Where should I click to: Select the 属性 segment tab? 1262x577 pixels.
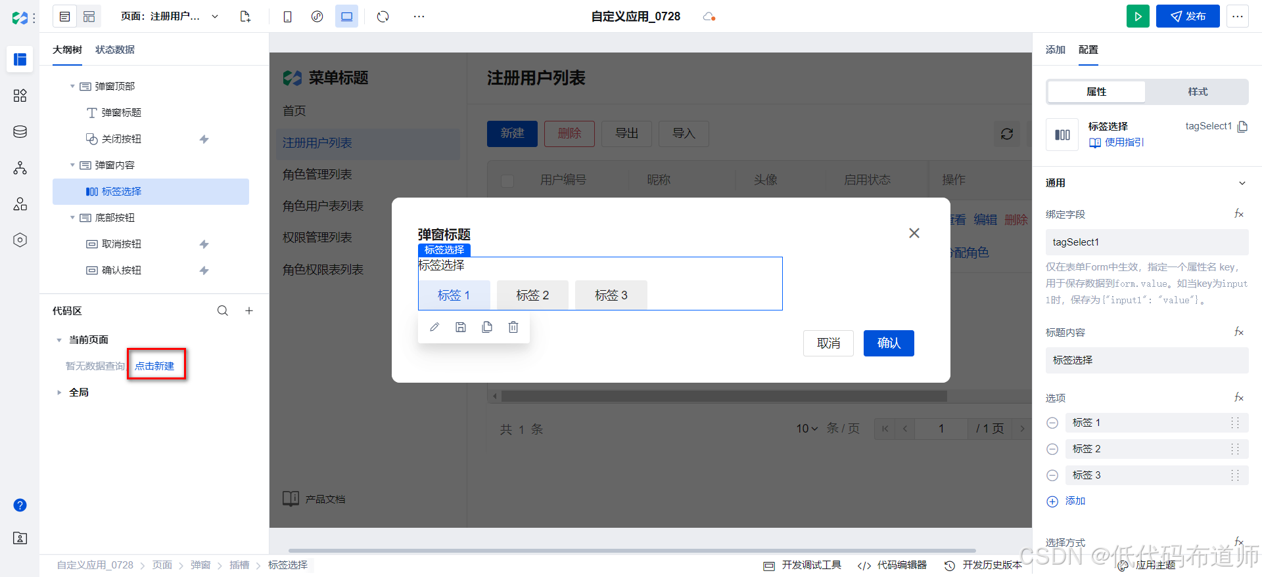pos(1096,92)
